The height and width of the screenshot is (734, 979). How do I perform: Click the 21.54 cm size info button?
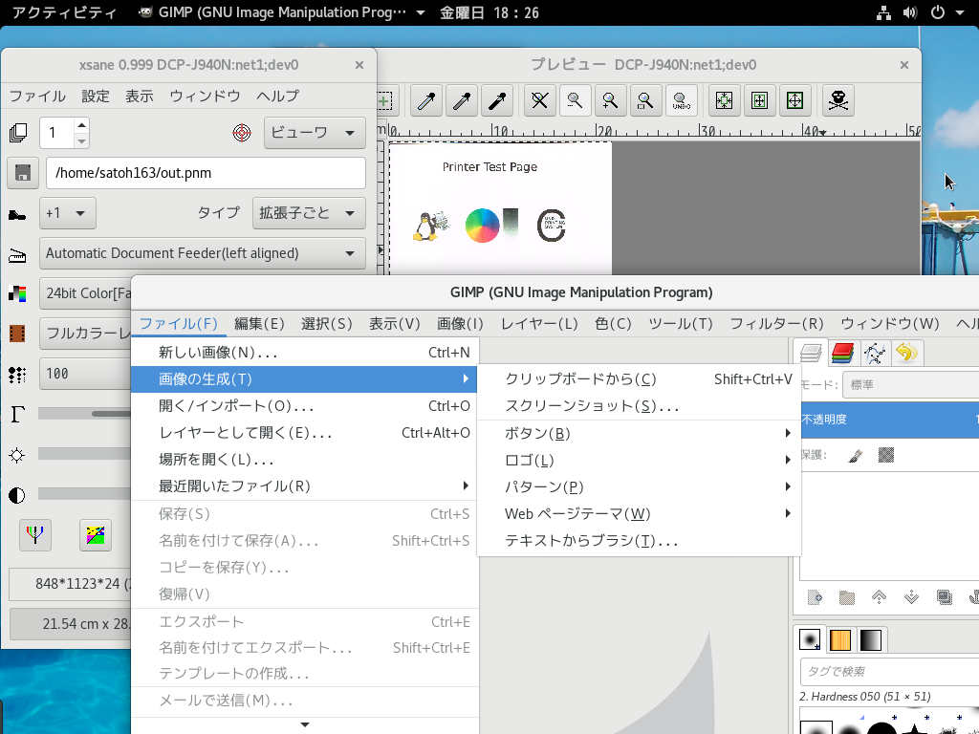pyautogui.click(x=71, y=624)
